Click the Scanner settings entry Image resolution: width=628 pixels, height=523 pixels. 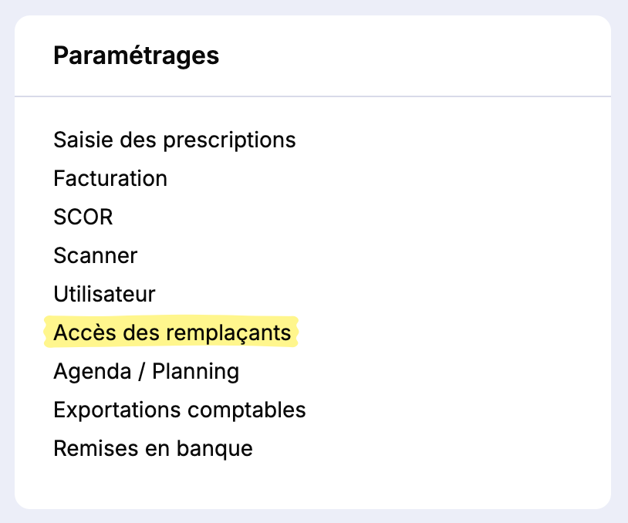(95, 255)
